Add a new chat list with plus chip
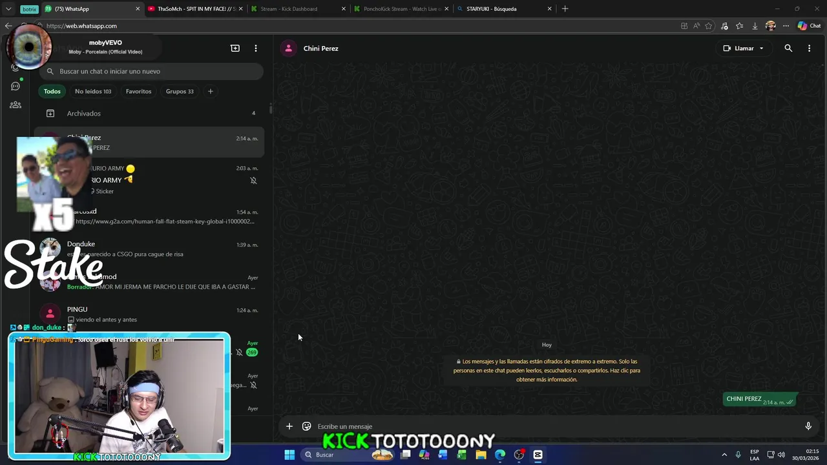Image resolution: width=827 pixels, height=465 pixels. point(210,91)
